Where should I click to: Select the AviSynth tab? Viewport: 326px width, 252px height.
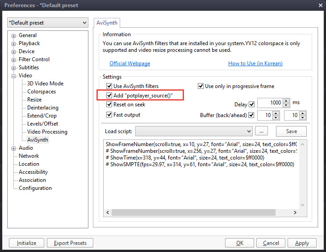pyautogui.click(x=107, y=23)
